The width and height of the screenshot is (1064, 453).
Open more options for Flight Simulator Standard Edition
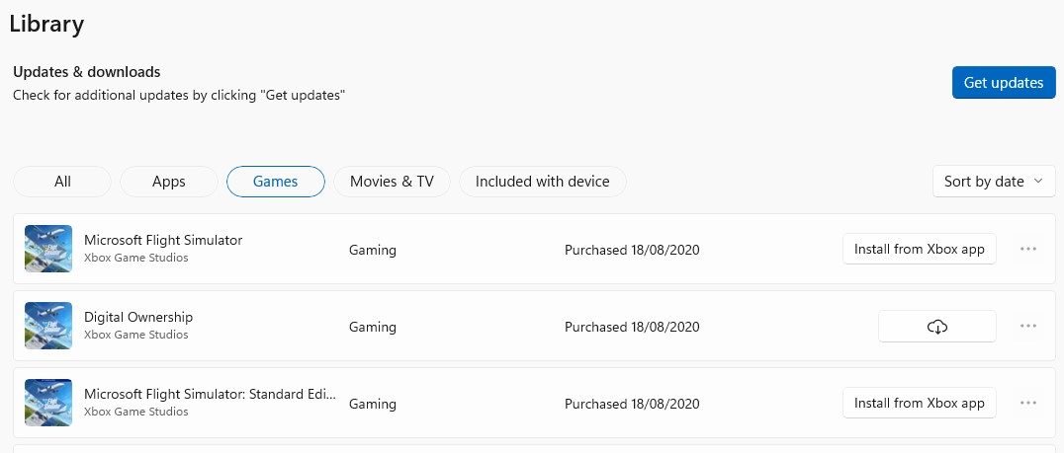[1027, 403]
